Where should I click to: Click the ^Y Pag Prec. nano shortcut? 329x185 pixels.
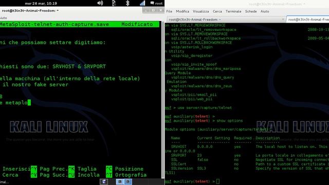pyautogui.click(x=50, y=169)
